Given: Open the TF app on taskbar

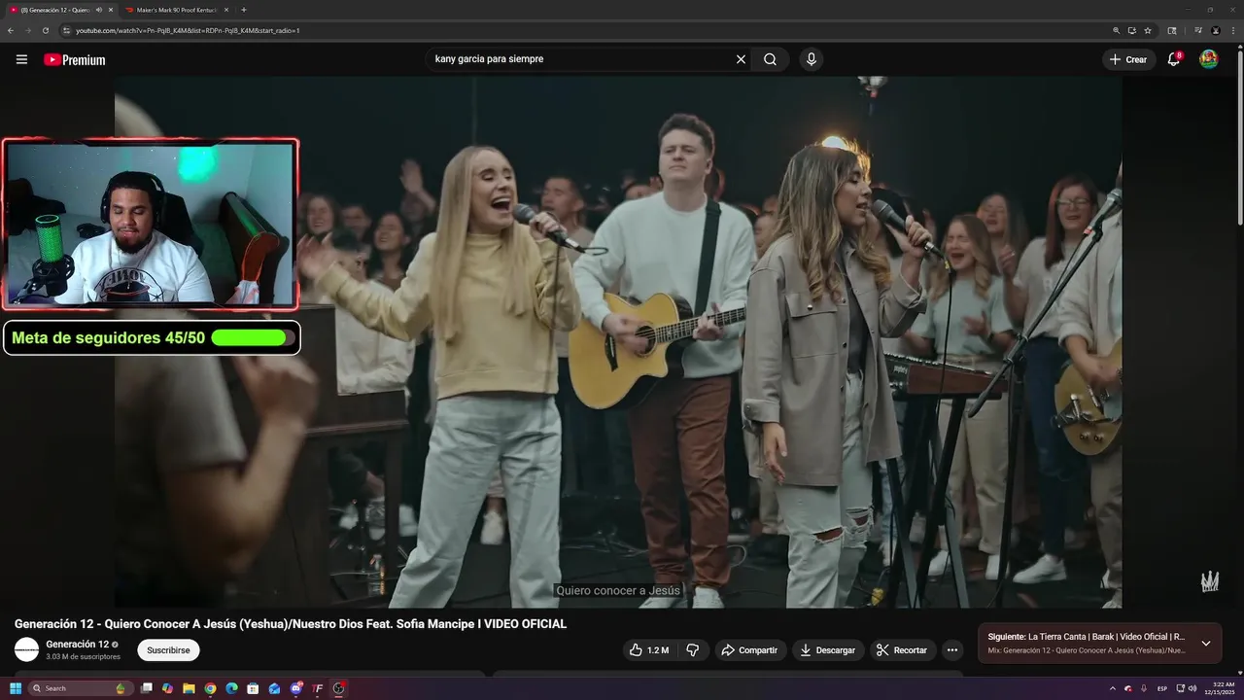Looking at the screenshot, I should click(x=318, y=688).
